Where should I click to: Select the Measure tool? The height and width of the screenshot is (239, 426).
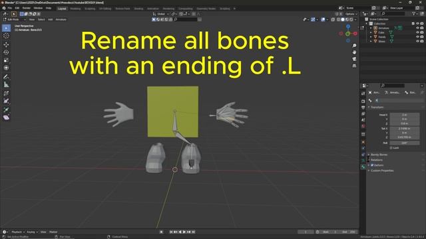(6, 85)
